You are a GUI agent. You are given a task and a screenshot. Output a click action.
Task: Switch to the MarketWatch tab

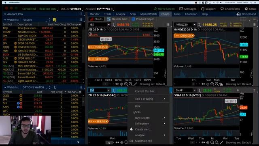point(149,14)
